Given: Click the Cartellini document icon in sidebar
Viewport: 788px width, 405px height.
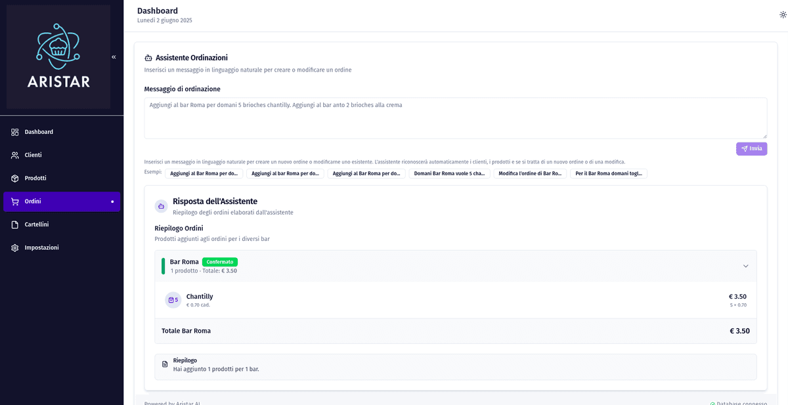Looking at the screenshot, I should (x=15, y=224).
